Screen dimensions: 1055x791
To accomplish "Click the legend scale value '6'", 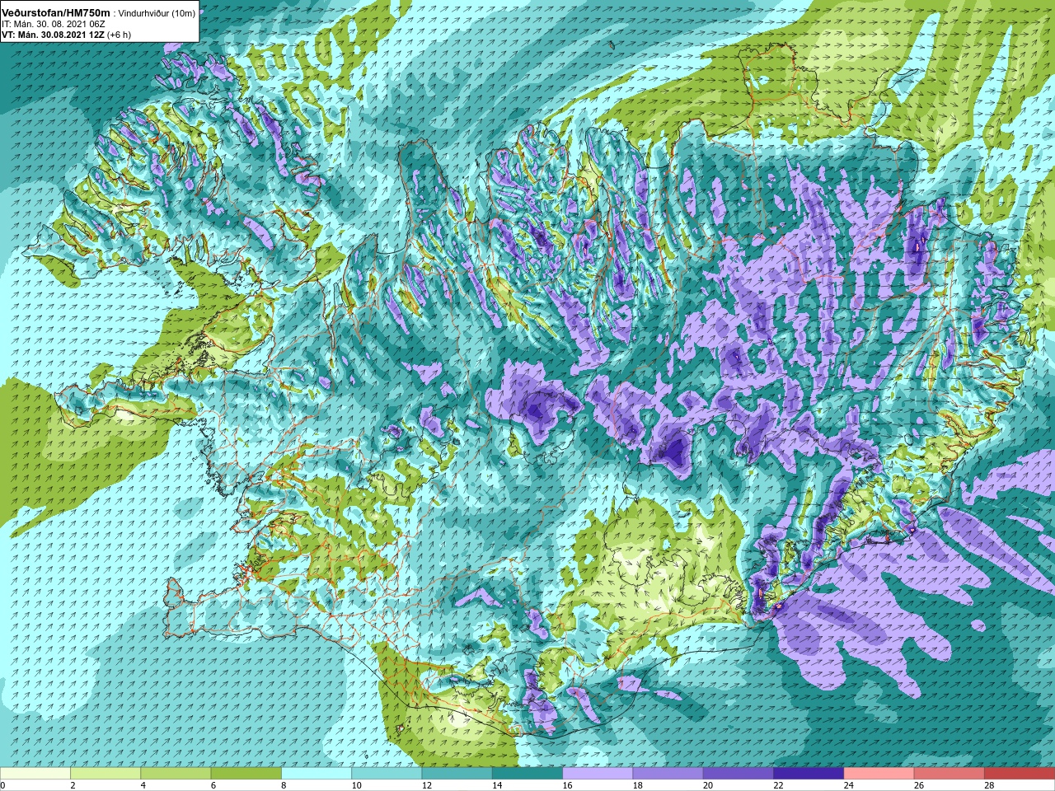I will (213, 785).
